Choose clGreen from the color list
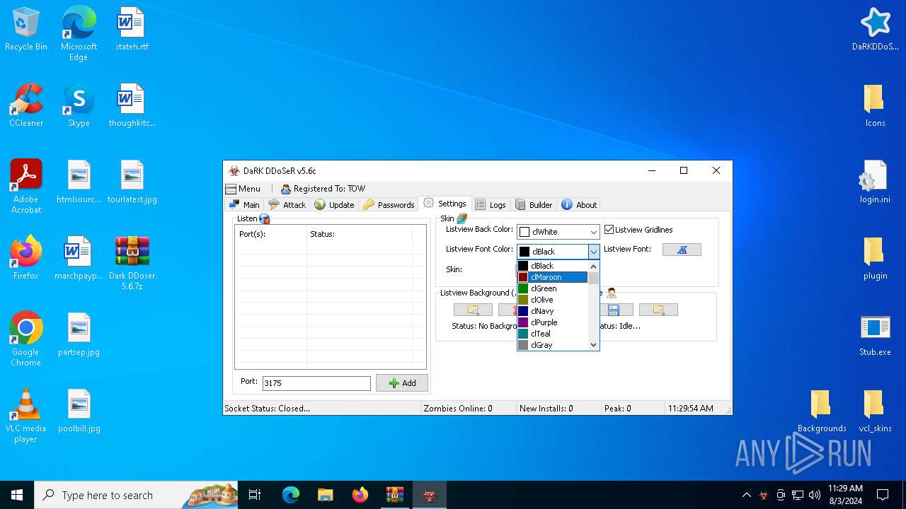 (553, 288)
